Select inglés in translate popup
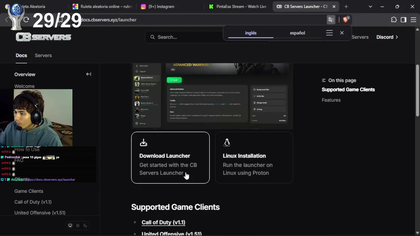 click(x=251, y=33)
